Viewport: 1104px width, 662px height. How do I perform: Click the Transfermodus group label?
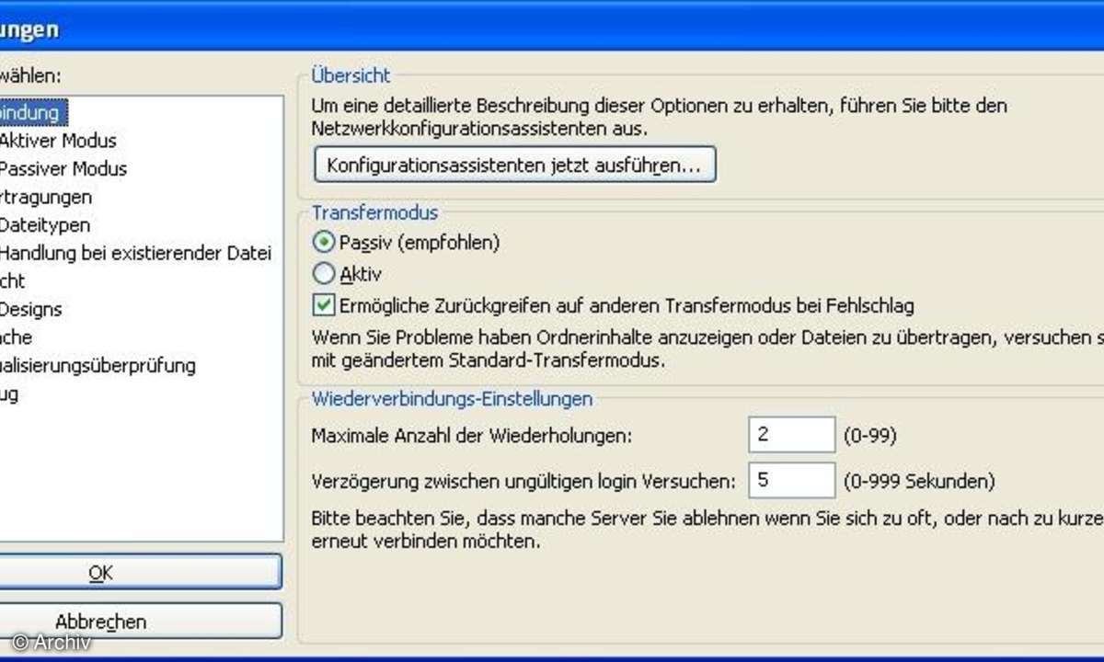point(374,213)
